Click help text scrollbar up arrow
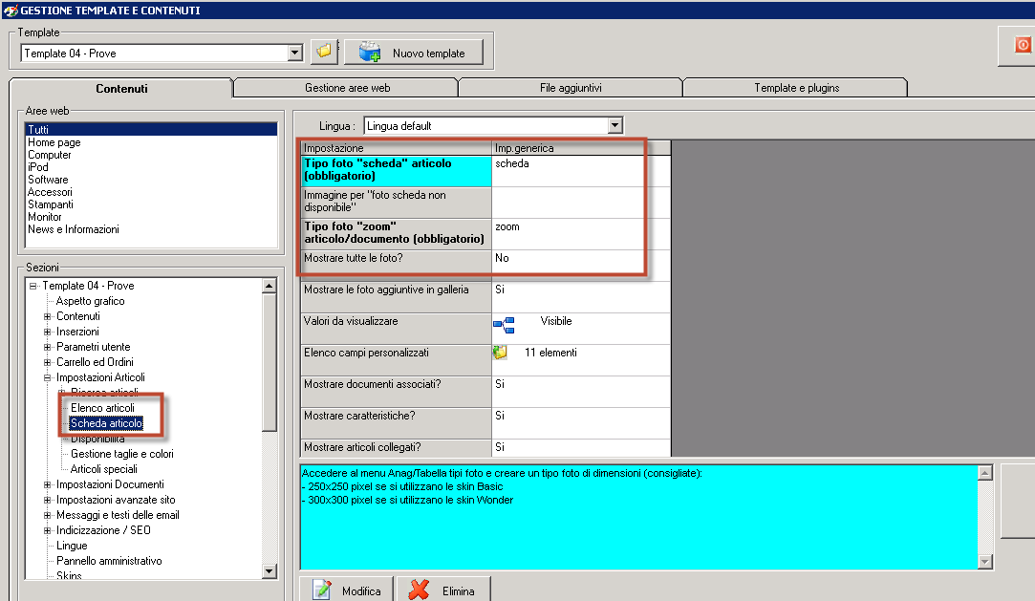 click(985, 473)
